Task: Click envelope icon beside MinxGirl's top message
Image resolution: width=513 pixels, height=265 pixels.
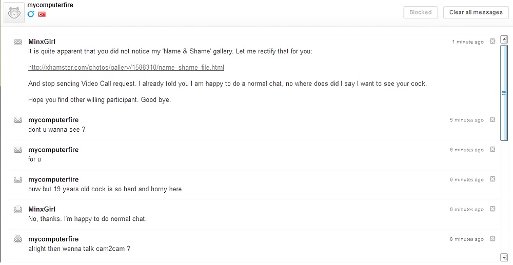Action: [x=18, y=42]
